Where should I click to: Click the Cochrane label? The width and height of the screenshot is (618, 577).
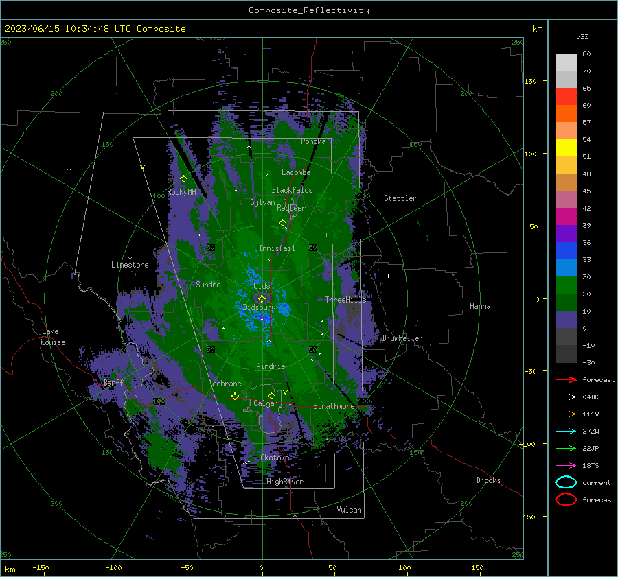pos(225,384)
